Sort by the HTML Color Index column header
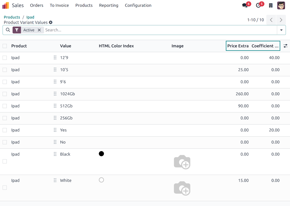The width and height of the screenshot is (290, 206). click(116, 46)
